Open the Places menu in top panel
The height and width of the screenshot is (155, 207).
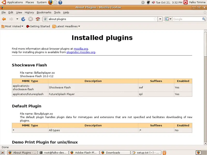(30, 2)
